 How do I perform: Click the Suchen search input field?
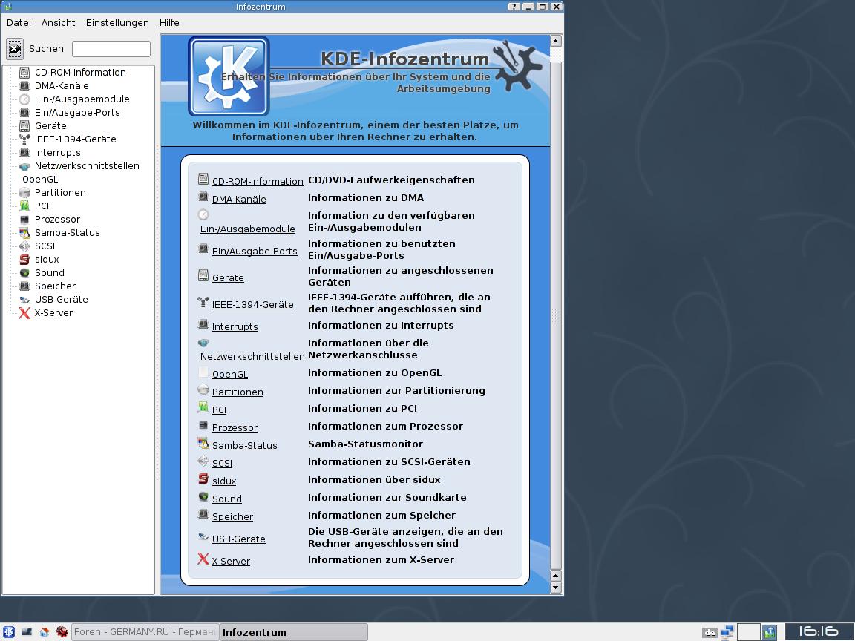111,49
